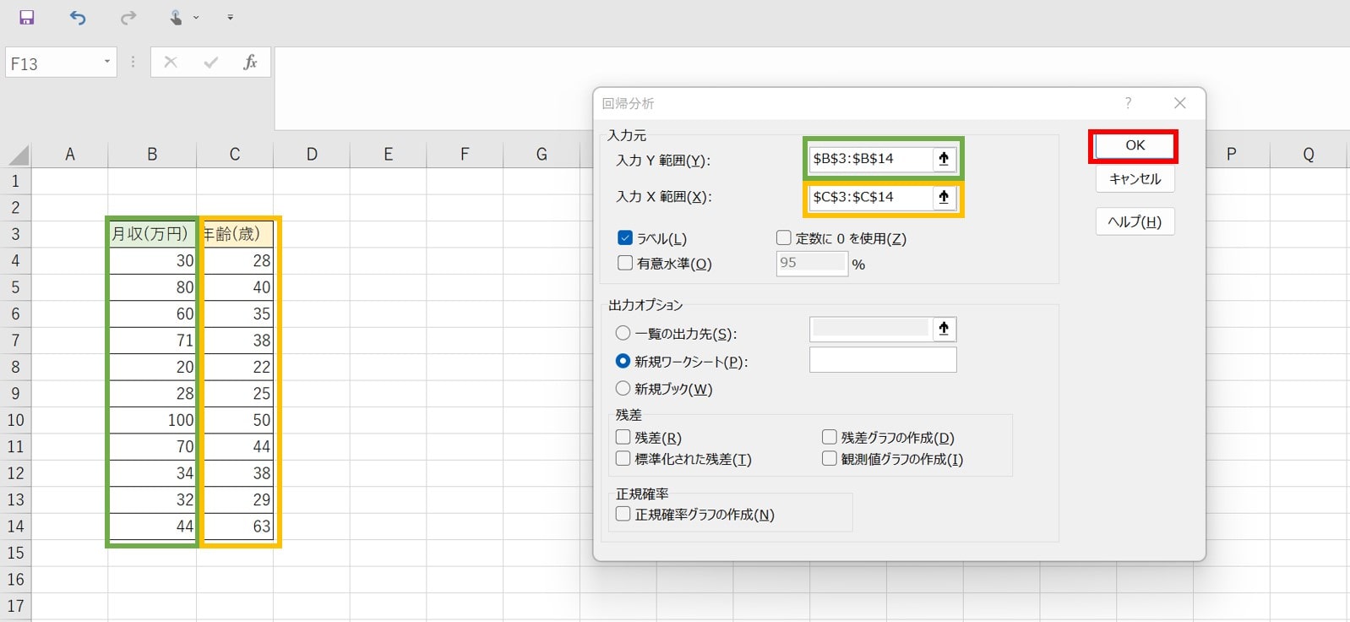
Task: Select column A header
Action: (x=70, y=155)
